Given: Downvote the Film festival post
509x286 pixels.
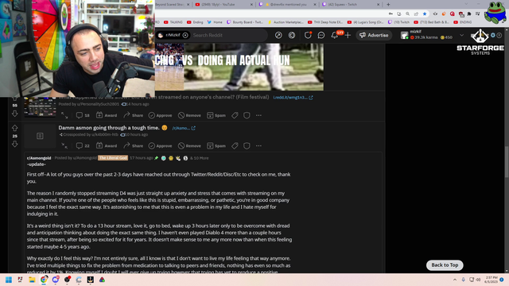Looking at the screenshot, I should (14, 114).
